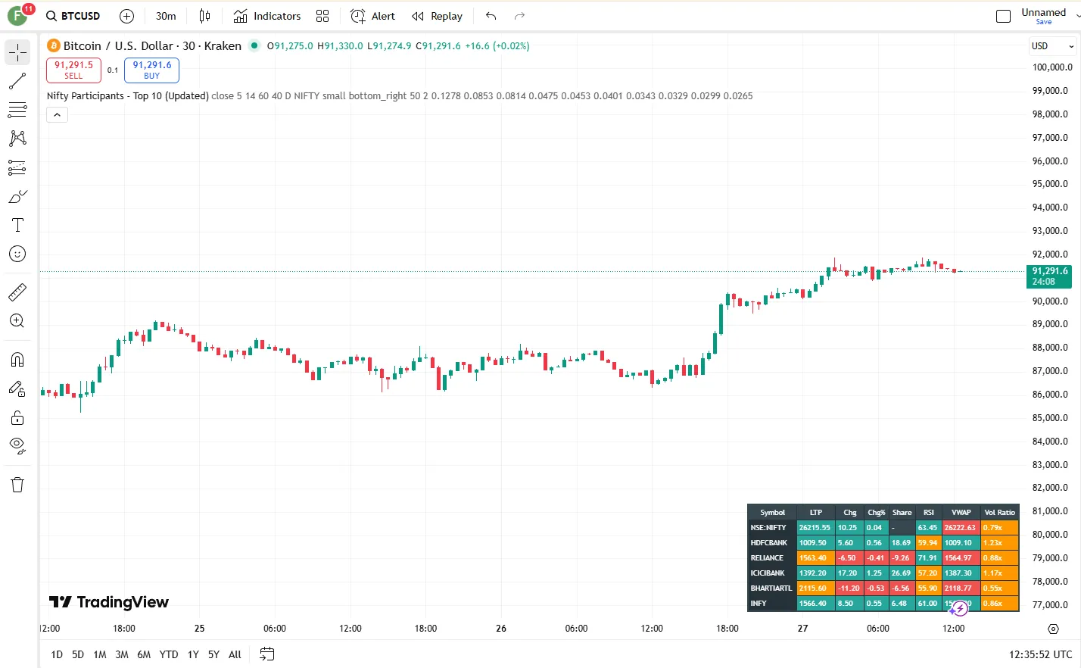
Task: Select the 3M time range
Action: [122, 654]
